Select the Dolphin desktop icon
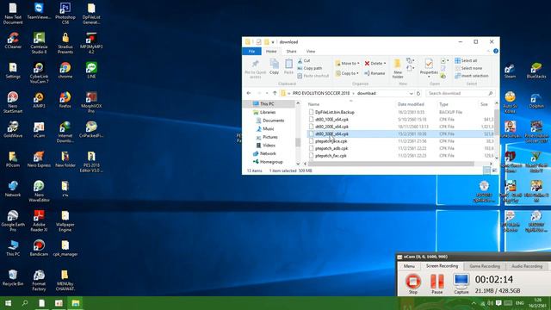This screenshot has height=310, width=551. point(536,100)
